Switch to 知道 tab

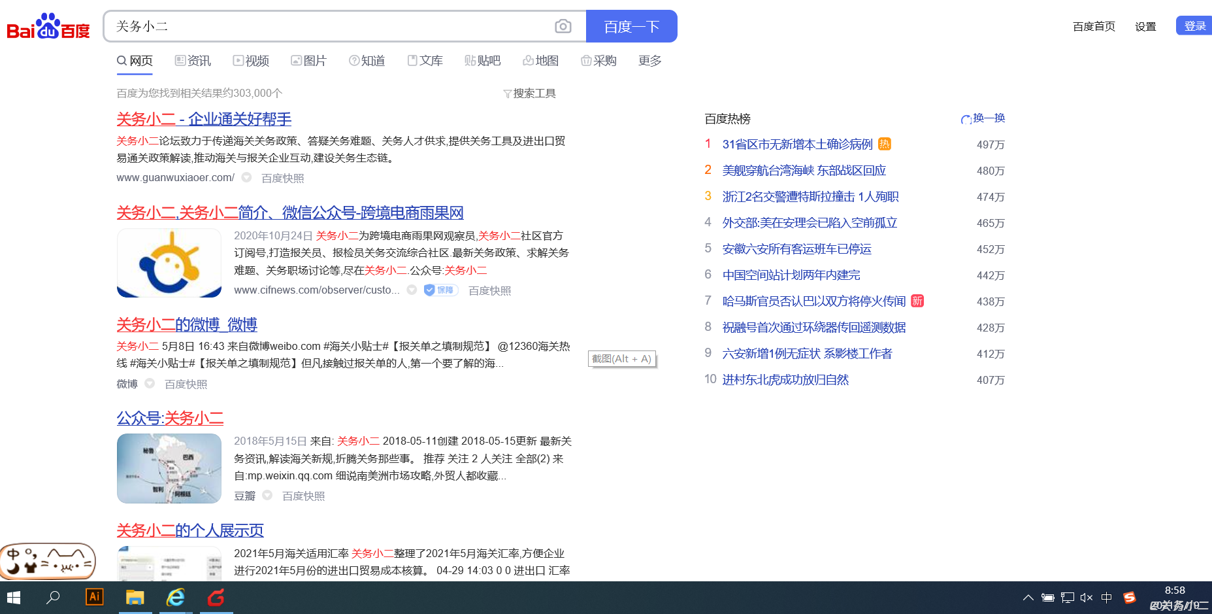pyautogui.click(x=367, y=61)
